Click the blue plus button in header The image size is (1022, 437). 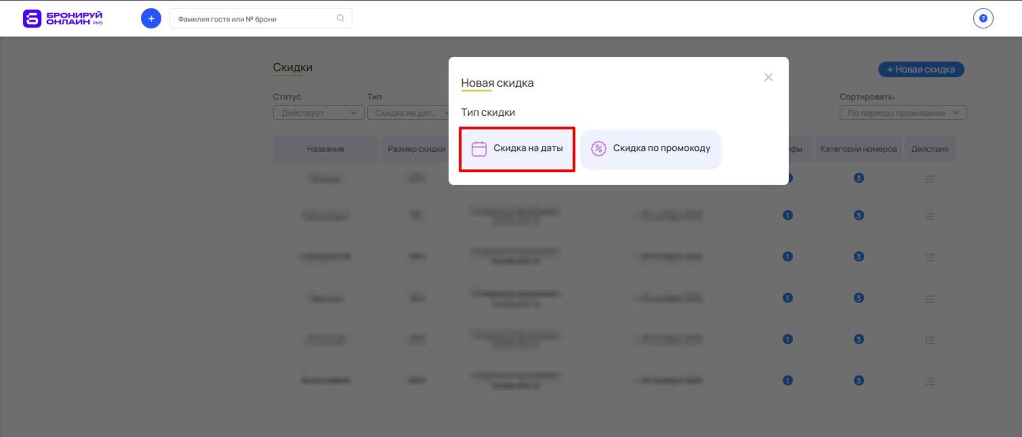tap(150, 19)
